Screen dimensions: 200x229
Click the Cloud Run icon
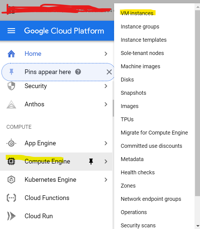(11, 216)
